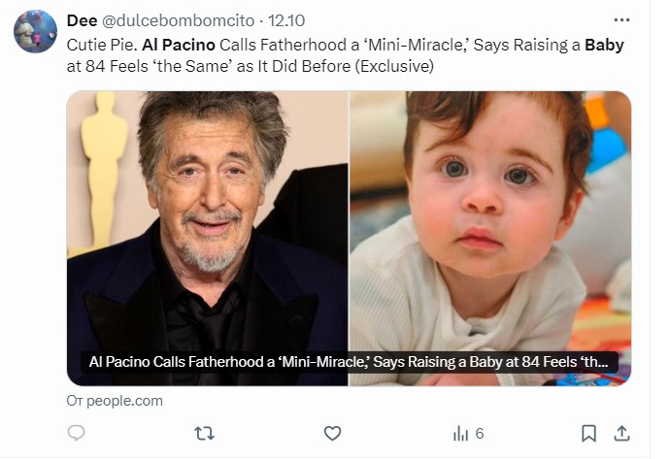Share the tweet via the upload arrow icon
This screenshot has height=459, width=670.
622,433
